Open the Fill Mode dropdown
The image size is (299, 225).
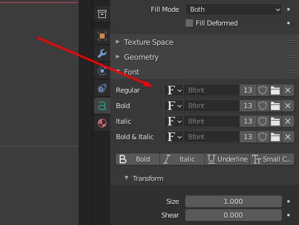pos(234,9)
